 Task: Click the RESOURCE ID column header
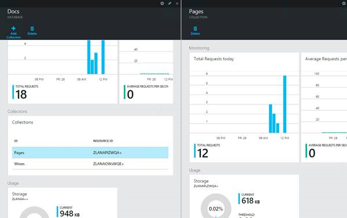tap(103, 141)
